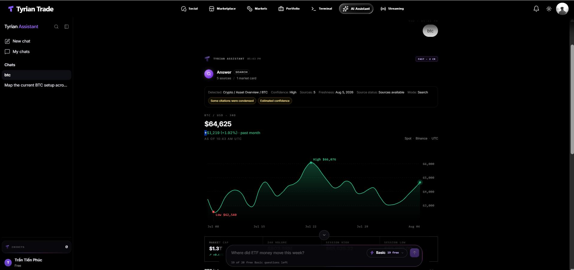View the 5 sources link

(x=224, y=78)
